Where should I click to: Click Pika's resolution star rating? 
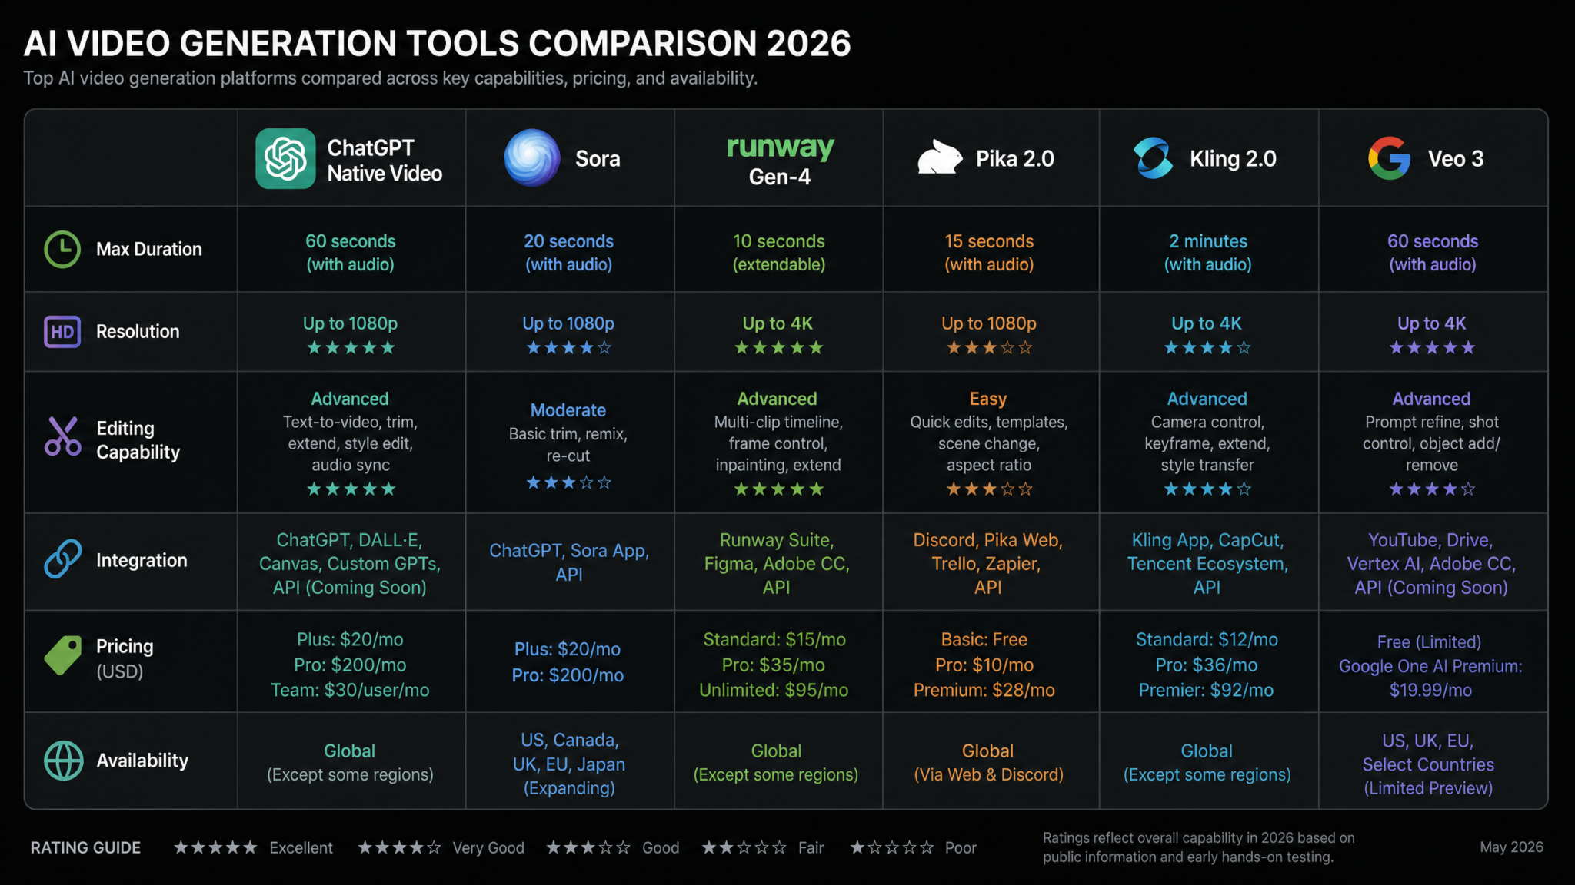tap(989, 348)
